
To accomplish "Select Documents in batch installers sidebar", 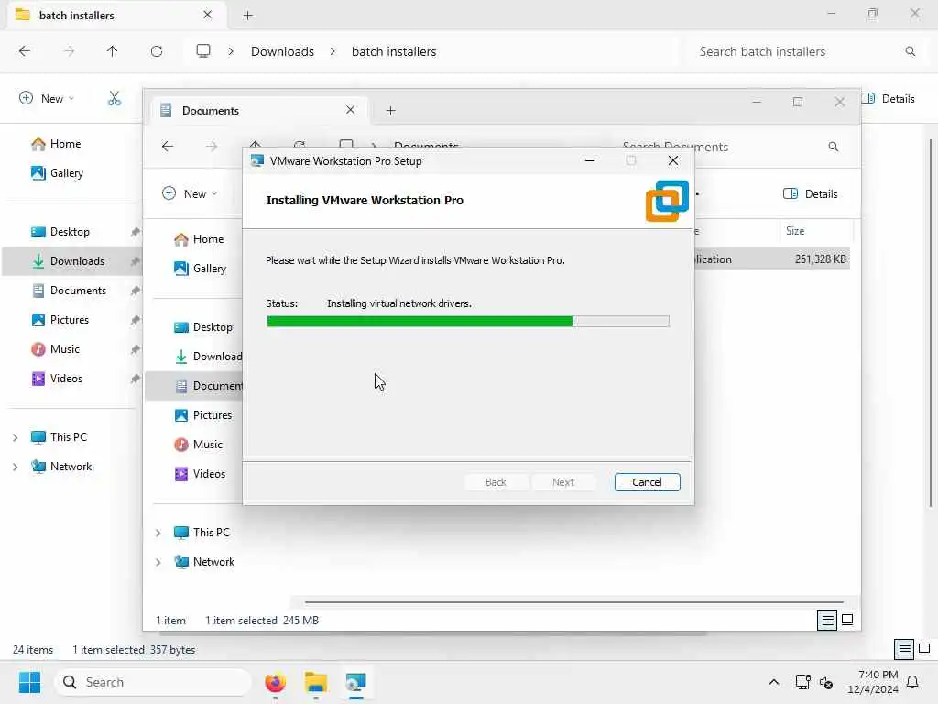I will coord(78,291).
